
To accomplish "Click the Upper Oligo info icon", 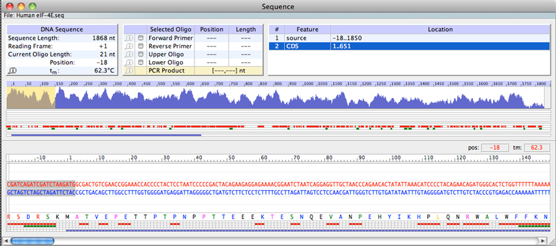I will [130, 54].
